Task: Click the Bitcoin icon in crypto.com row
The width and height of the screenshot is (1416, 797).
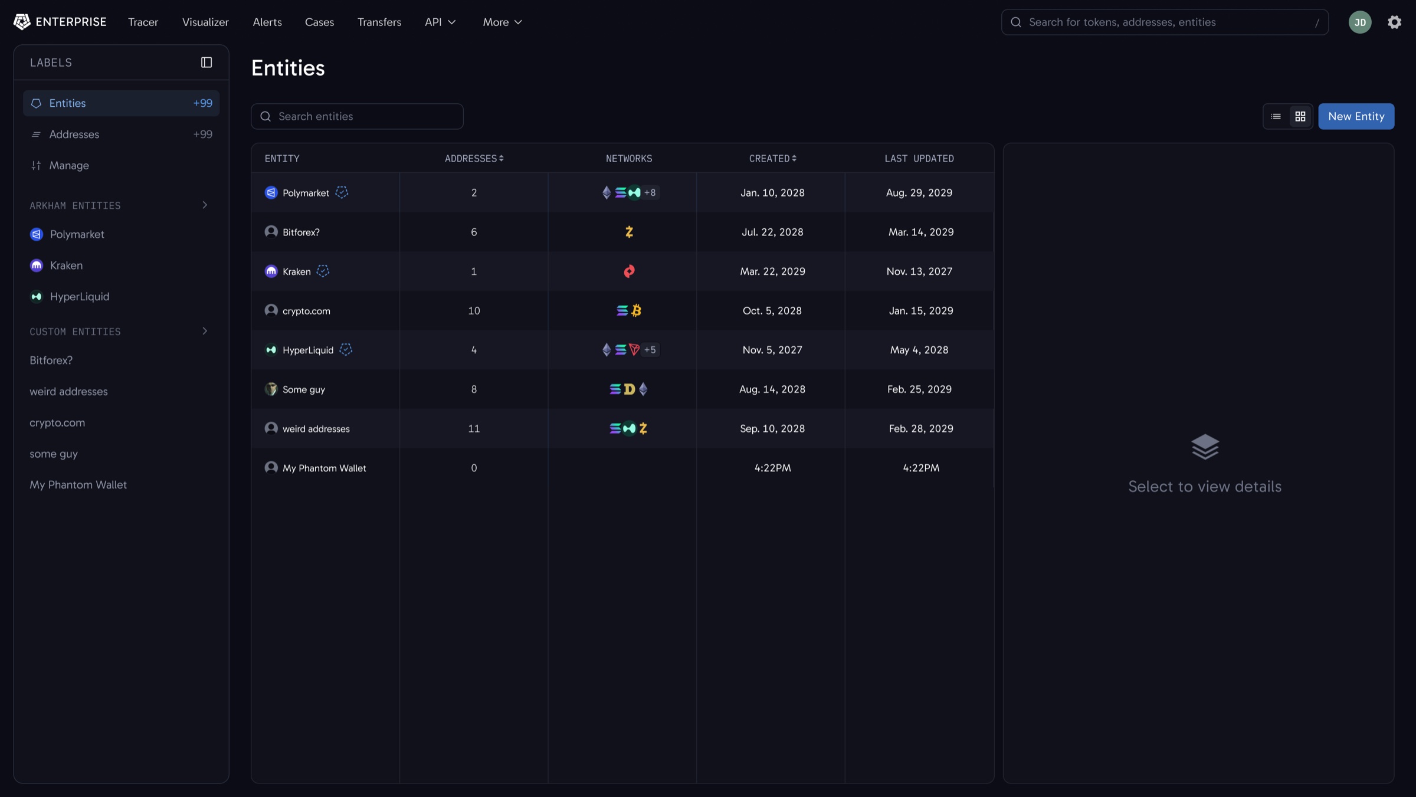Action: tap(636, 310)
